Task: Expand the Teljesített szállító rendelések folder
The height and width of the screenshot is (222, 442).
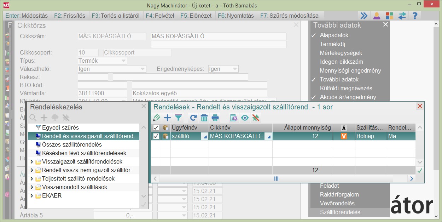Action: tap(32, 179)
